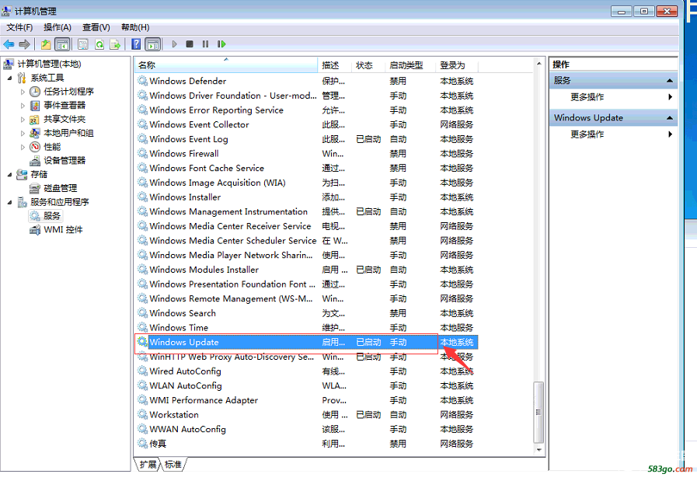Open the 操作(A) menu

58,27
